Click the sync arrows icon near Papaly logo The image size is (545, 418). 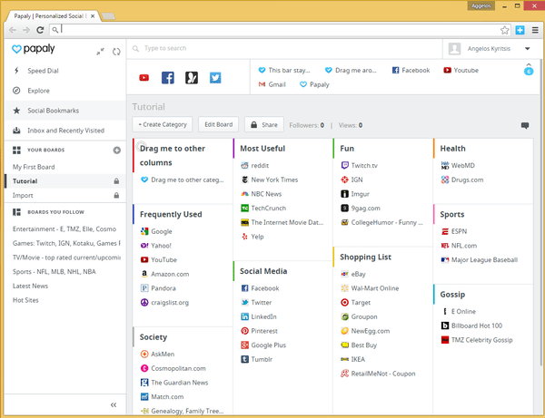(116, 52)
